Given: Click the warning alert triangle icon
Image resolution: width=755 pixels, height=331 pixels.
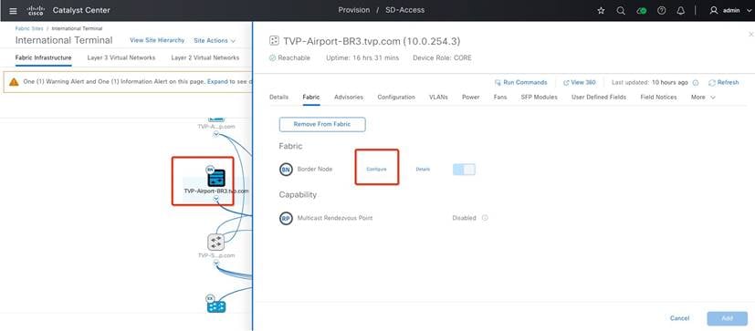Looking at the screenshot, I should tap(14, 82).
